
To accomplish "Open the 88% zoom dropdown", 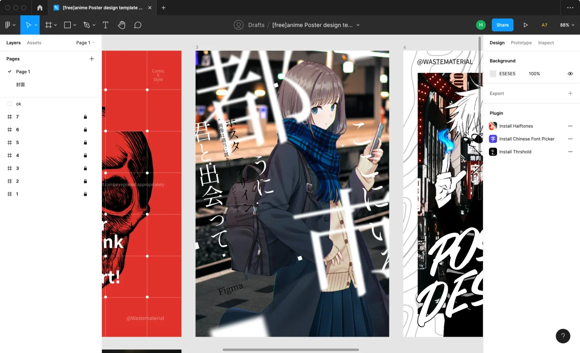I will (567, 25).
